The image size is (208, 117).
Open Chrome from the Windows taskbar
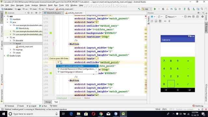pos(101,114)
